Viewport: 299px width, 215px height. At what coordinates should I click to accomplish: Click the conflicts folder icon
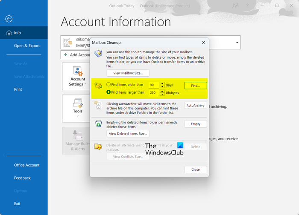coord(98,146)
